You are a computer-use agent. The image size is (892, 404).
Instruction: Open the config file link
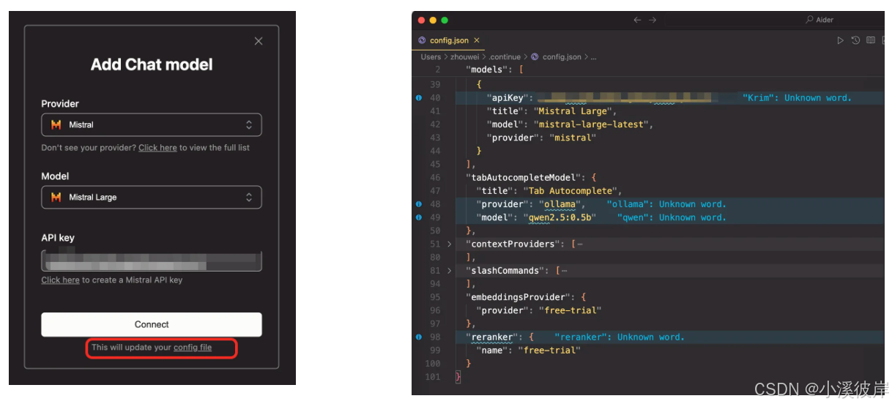click(193, 348)
